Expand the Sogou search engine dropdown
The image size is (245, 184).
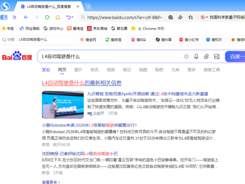(207, 17)
